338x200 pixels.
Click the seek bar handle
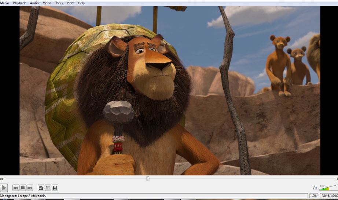(x=148, y=179)
